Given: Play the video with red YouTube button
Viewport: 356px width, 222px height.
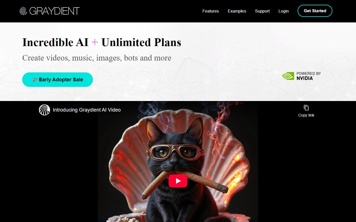Looking at the screenshot, I should pyautogui.click(x=178, y=181).
